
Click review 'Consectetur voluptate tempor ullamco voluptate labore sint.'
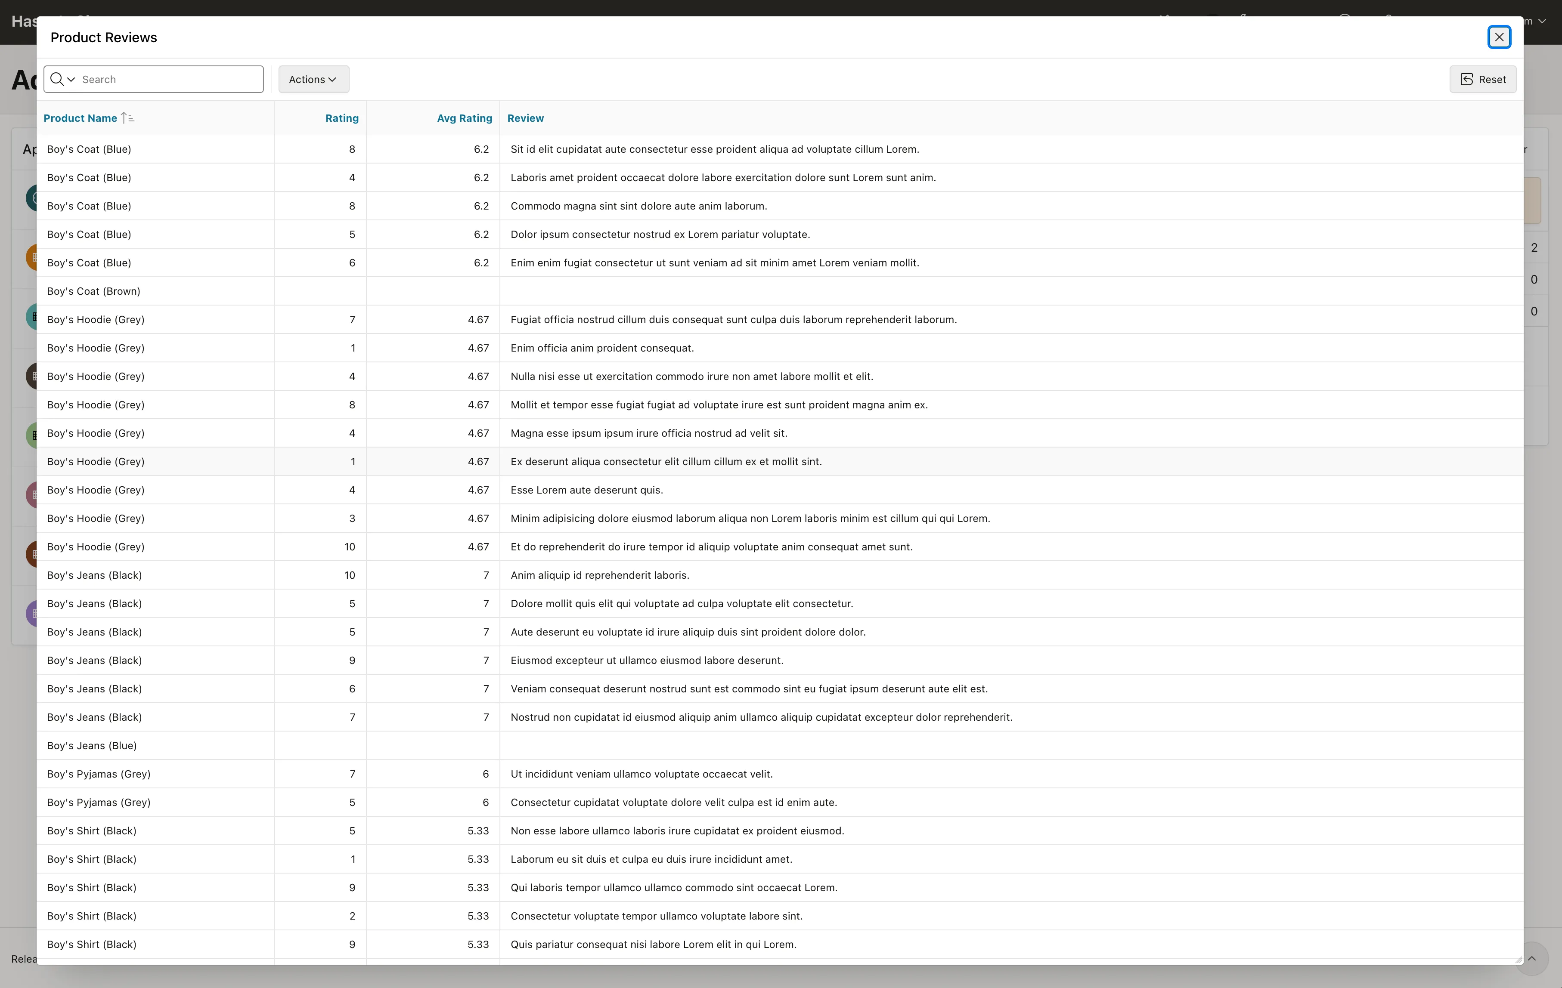pos(657,916)
